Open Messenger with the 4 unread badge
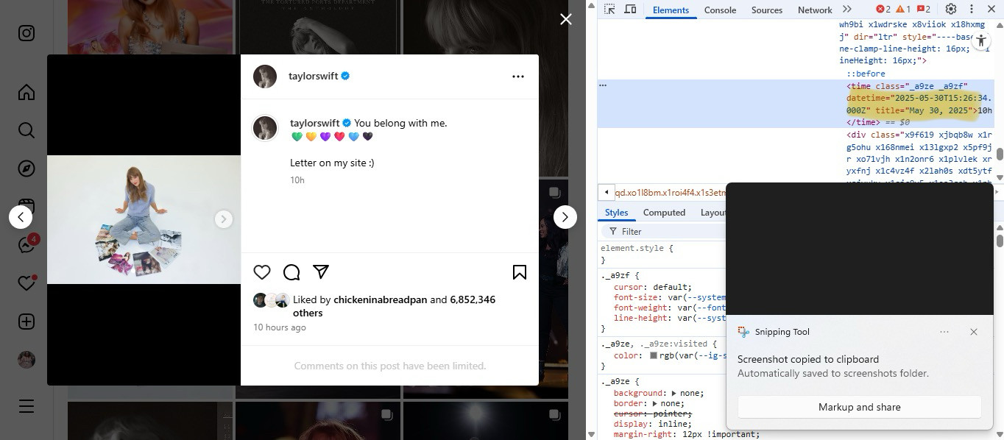 [27, 245]
